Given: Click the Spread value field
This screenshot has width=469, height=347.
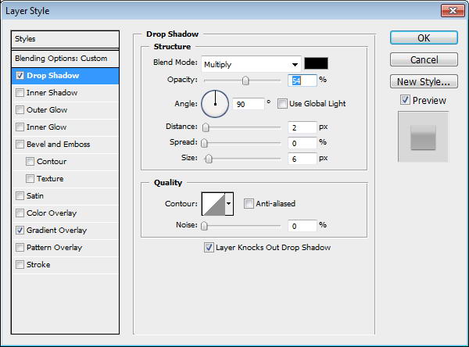Looking at the screenshot, I should tap(302, 143).
